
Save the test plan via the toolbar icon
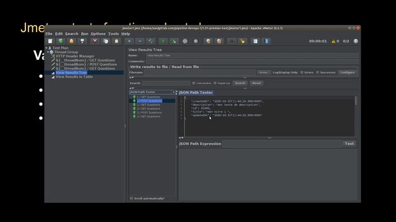82,41
